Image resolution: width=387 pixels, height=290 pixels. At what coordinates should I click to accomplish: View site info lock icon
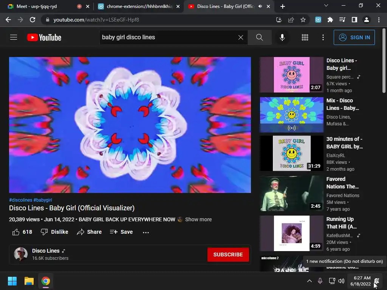coord(48,20)
